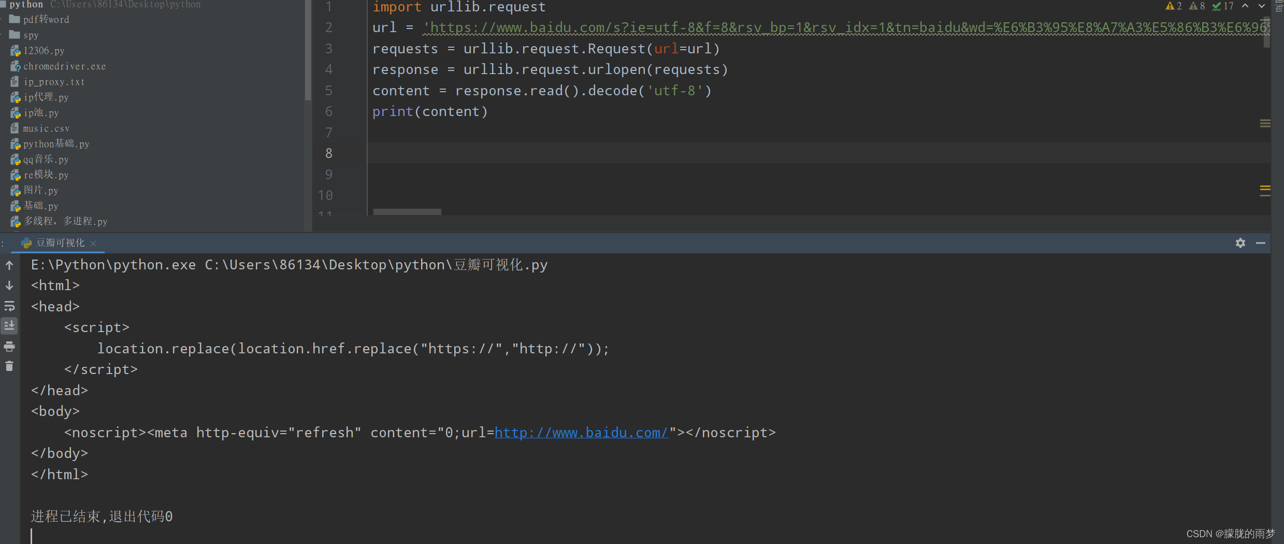Screen dimensions: 1284x544
Task: Click the import keyword on line 1
Action: [x=397, y=7]
